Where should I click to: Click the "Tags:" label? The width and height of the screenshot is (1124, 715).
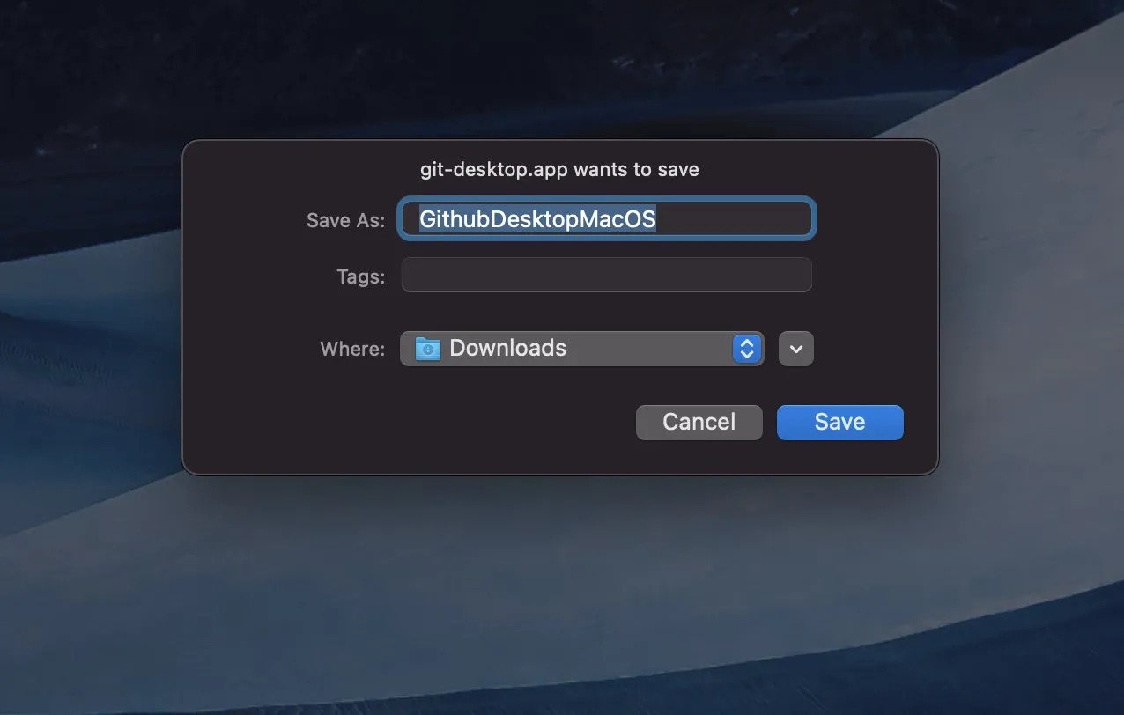pos(360,277)
